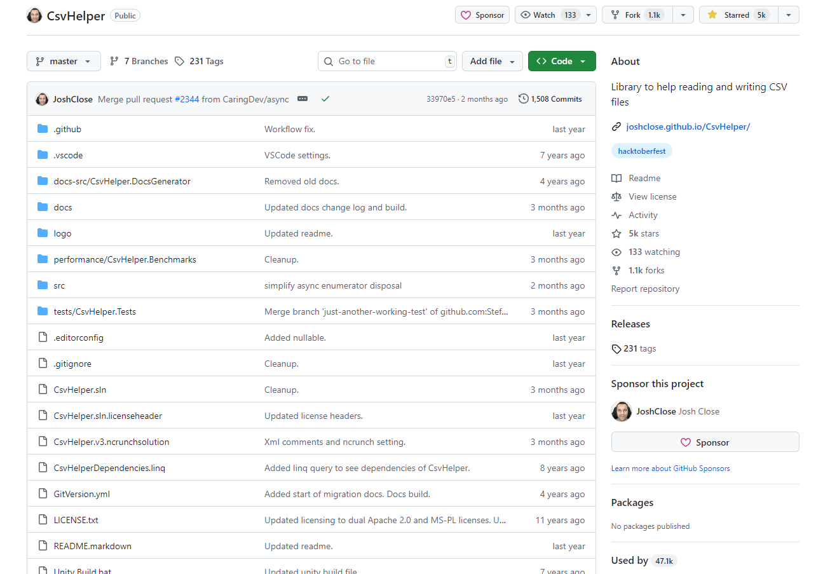This screenshot has width=830, height=574.
Task: Open the master branch dropdown
Action: click(64, 61)
